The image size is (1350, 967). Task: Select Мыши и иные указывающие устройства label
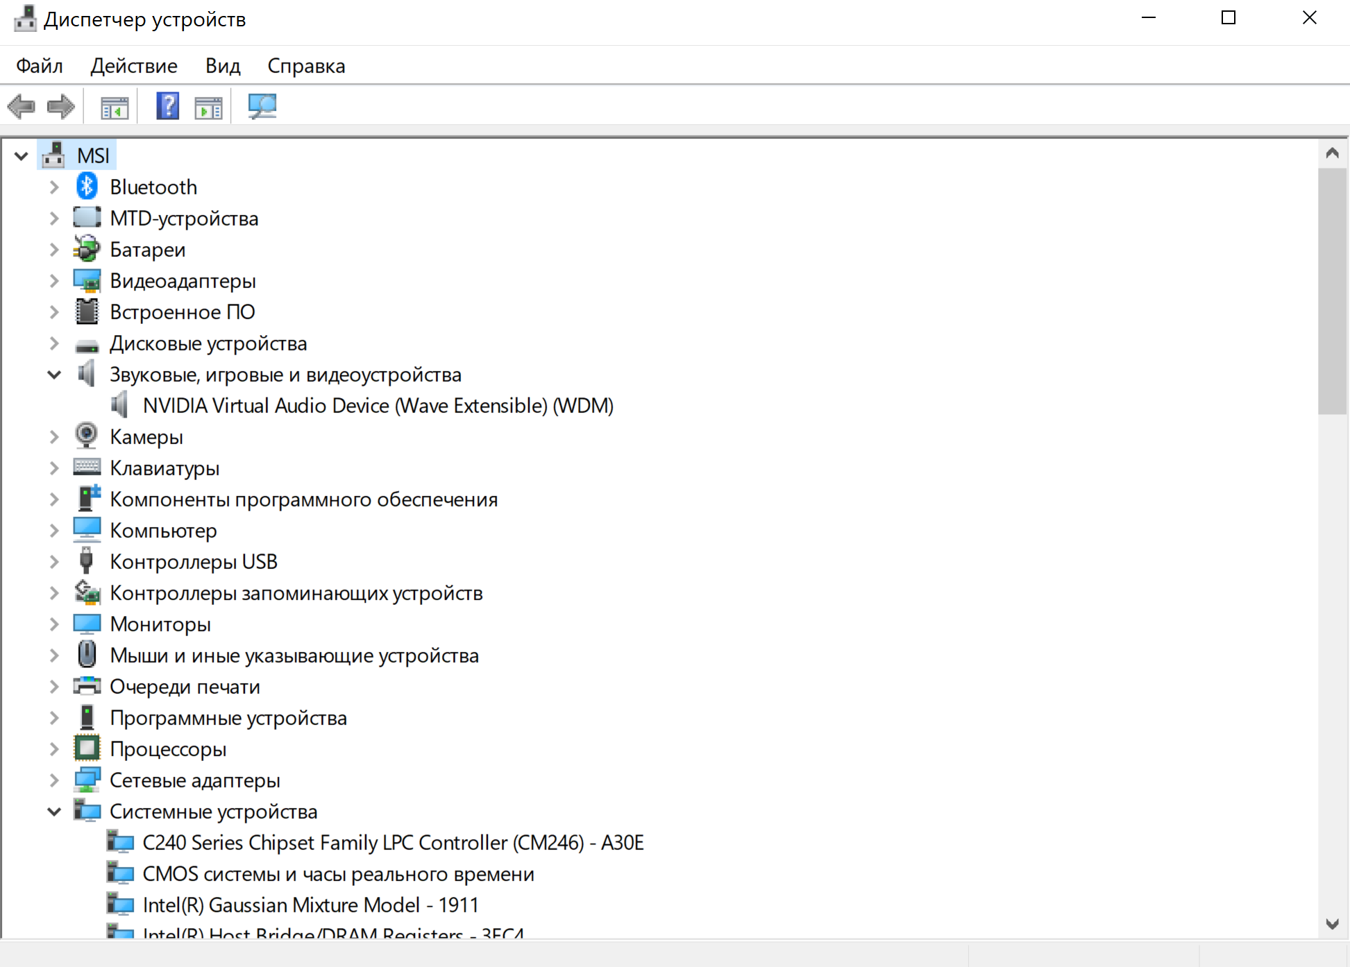tap(294, 656)
